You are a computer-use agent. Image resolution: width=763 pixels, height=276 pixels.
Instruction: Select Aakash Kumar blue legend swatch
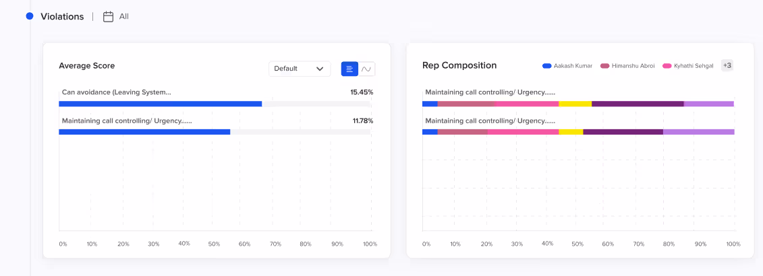(x=546, y=65)
